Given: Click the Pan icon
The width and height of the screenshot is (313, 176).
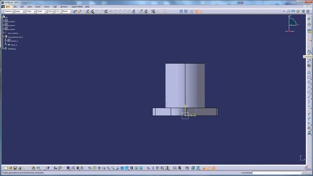Looking at the screenshot, I should [x=99, y=168].
